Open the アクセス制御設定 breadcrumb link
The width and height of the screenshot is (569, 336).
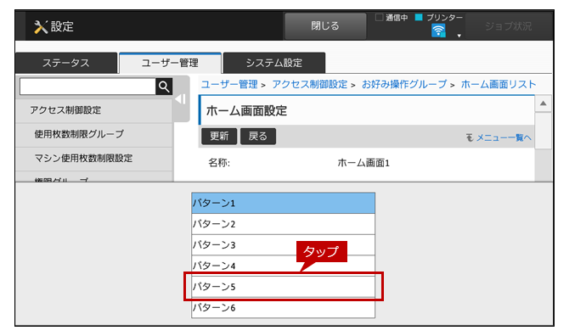coord(309,85)
